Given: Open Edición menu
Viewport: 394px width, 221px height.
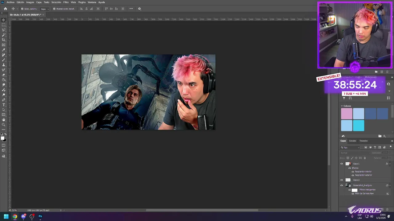Looking at the screenshot, I should (20, 2).
